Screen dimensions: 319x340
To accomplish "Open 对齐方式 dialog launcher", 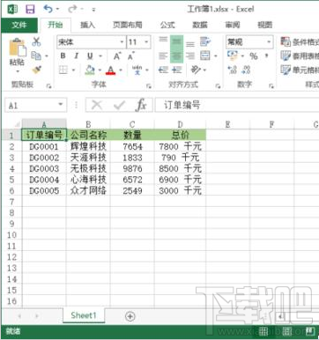I will coord(218,86).
